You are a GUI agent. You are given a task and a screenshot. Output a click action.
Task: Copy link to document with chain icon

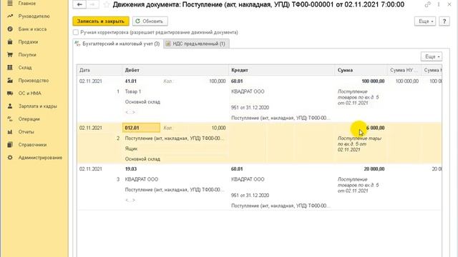pos(428,4)
